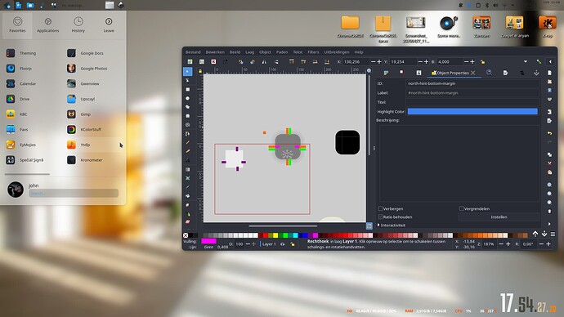Image resolution: width=564 pixels, height=317 pixels.
Task: Toggle color-managed display button below canvas scrollbar
Action: pyautogui.click(x=369, y=225)
